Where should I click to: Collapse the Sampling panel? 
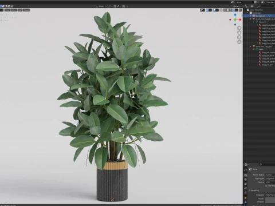tap(249, 191)
